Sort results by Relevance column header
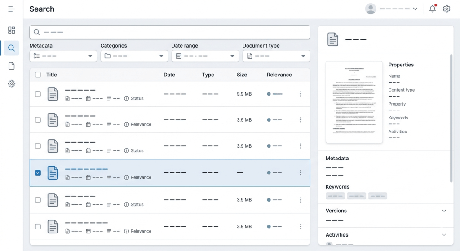Image resolution: width=460 pixels, height=251 pixels. click(x=279, y=75)
